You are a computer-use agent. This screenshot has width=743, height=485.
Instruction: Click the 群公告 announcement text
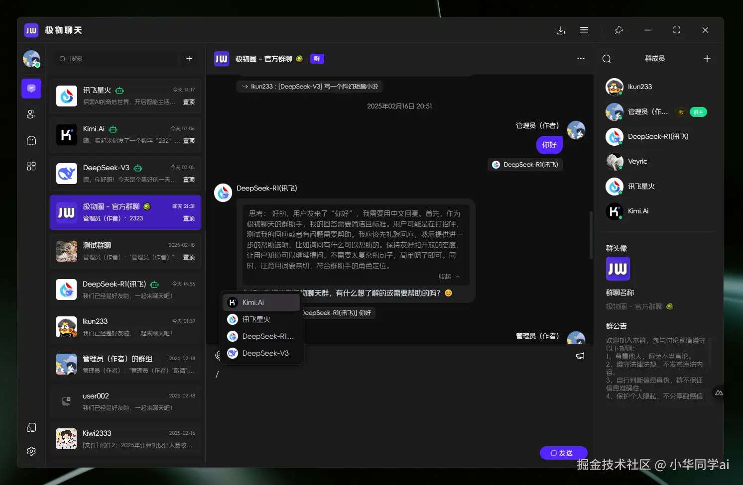pos(655,368)
